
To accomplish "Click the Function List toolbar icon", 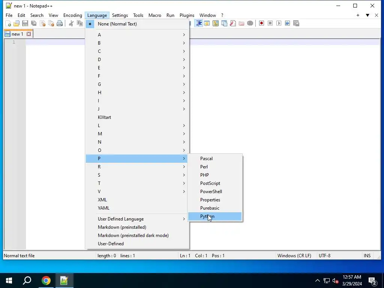I will coord(232,23).
